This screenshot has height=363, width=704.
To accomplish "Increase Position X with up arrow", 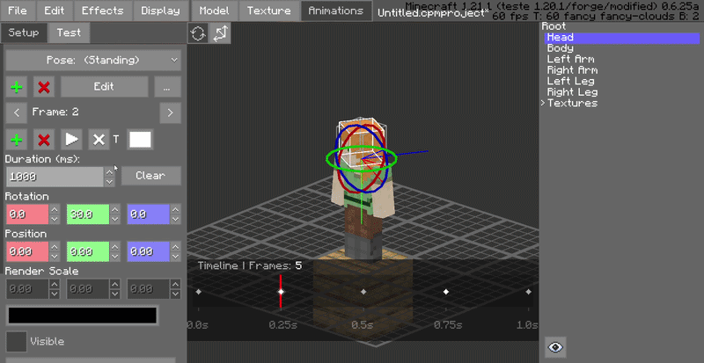I will (55, 247).
